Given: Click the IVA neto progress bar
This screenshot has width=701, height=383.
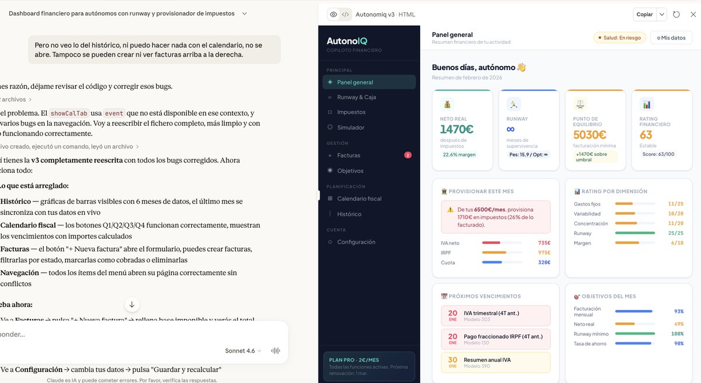Looking at the screenshot, I should pos(502,243).
